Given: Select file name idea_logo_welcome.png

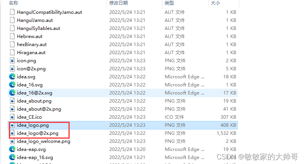Looking at the screenshot, I should click(43, 141).
